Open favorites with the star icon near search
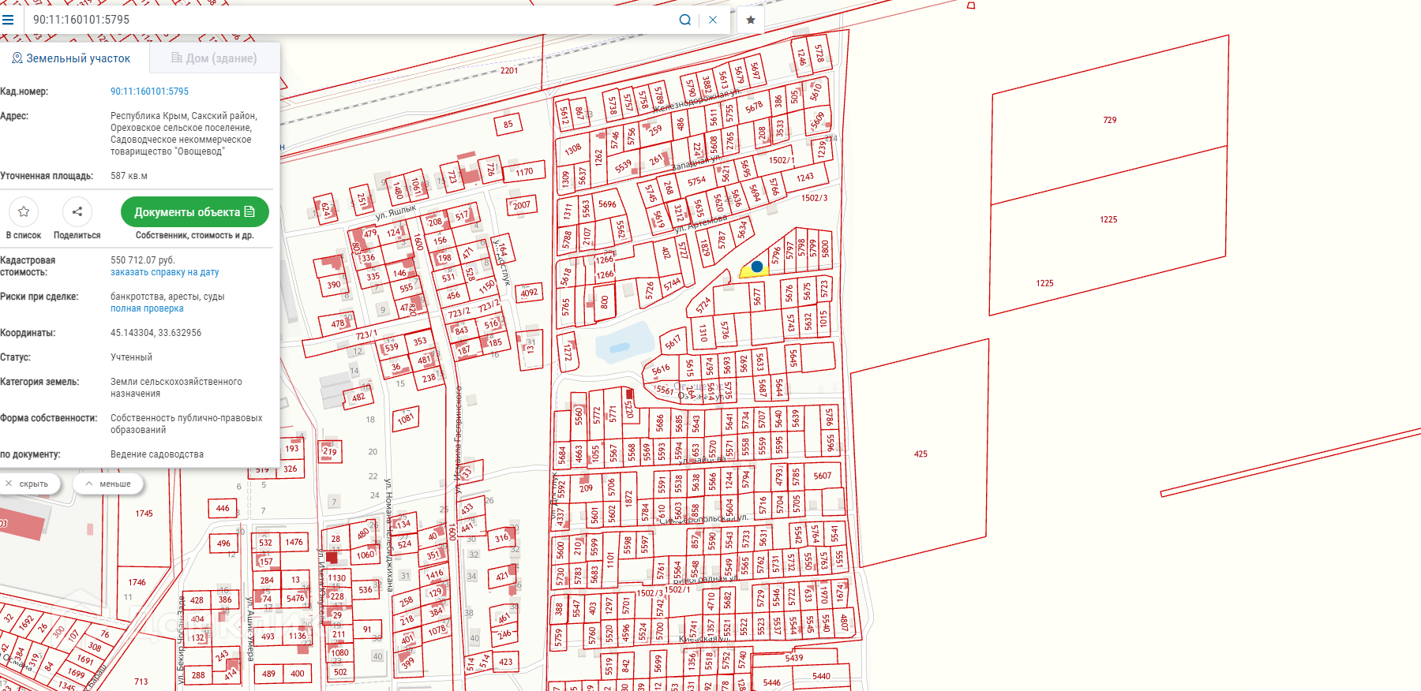 [751, 20]
